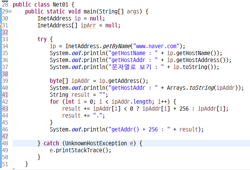Click line number 38 in the gutter
The image size is (250, 170).
click(5, 74)
